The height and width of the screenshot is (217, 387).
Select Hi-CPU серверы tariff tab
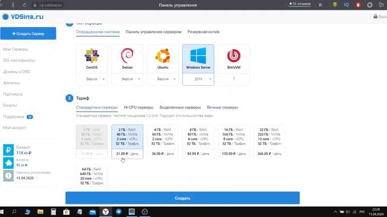coord(138,107)
